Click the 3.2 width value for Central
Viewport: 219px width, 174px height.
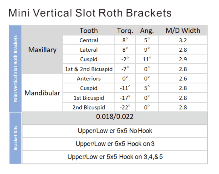pyautogui.click(x=183, y=40)
